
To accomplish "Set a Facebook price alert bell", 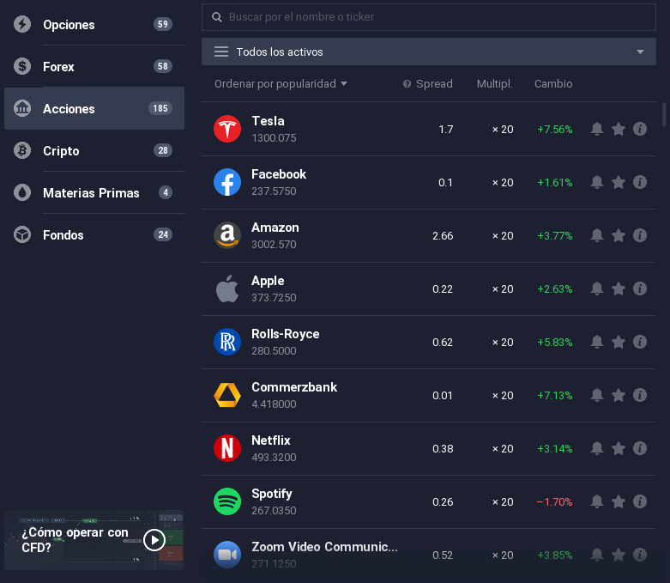I will tap(597, 182).
